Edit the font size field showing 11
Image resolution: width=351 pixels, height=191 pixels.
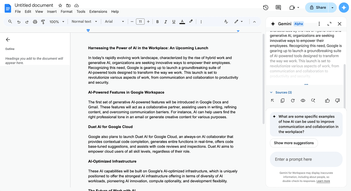pyautogui.click(x=140, y=22)
